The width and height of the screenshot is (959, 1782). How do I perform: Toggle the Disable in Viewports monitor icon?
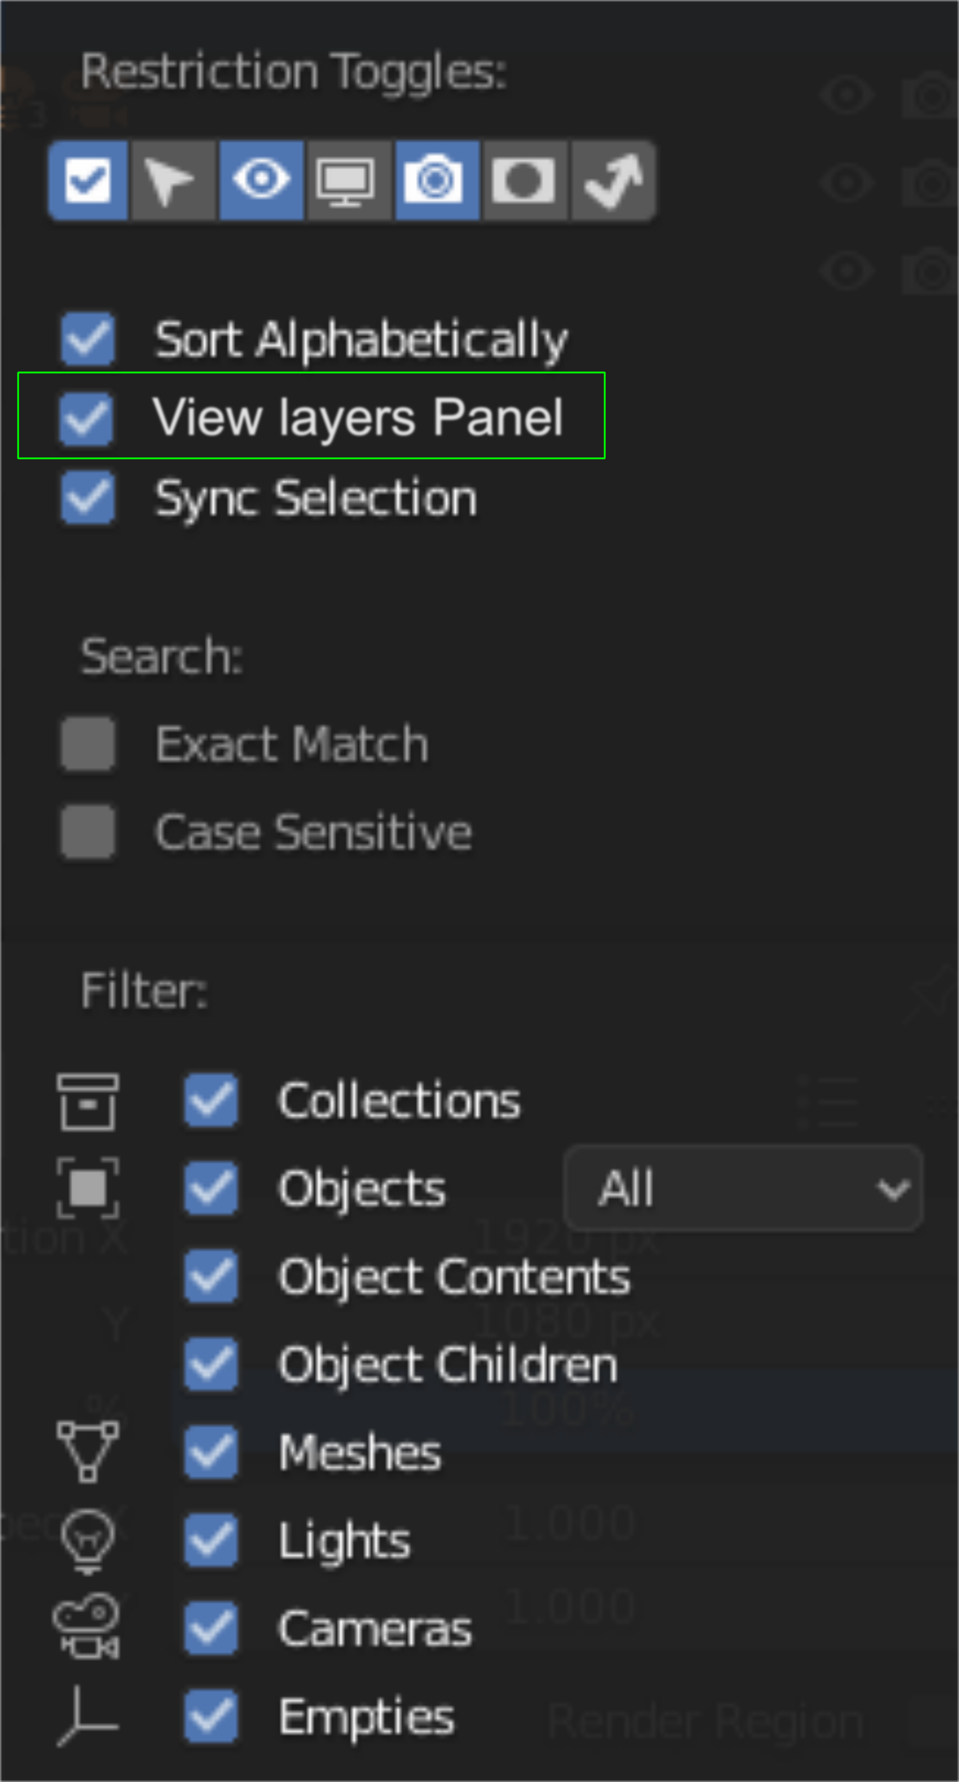(349, 180)
